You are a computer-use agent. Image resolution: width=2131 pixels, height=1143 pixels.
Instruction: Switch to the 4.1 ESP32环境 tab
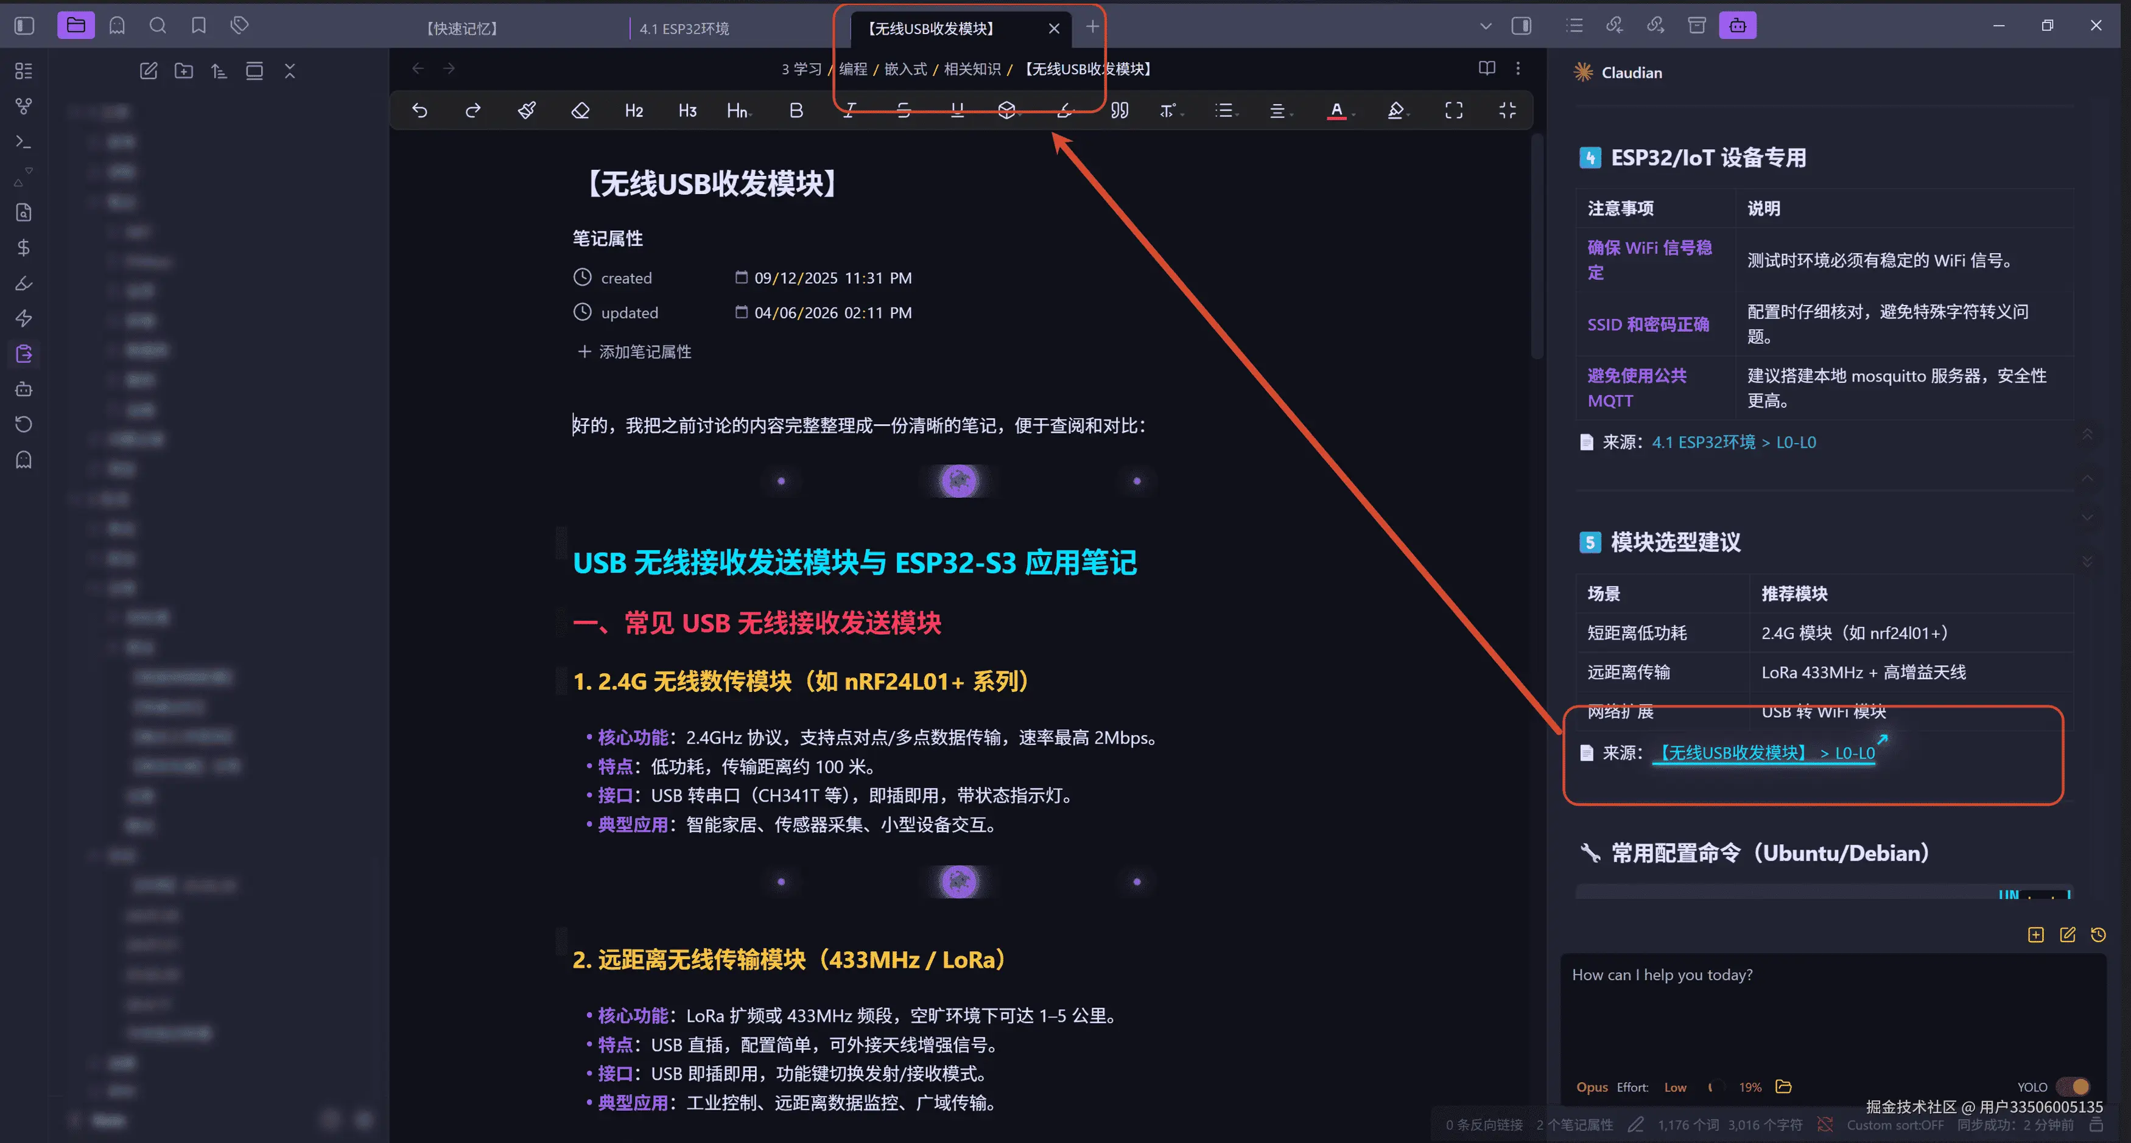(683, 29)
